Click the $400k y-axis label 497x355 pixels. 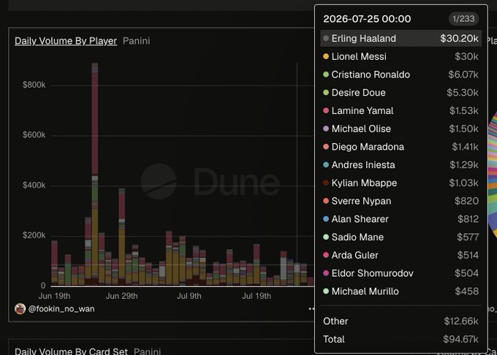pos(34,186)
